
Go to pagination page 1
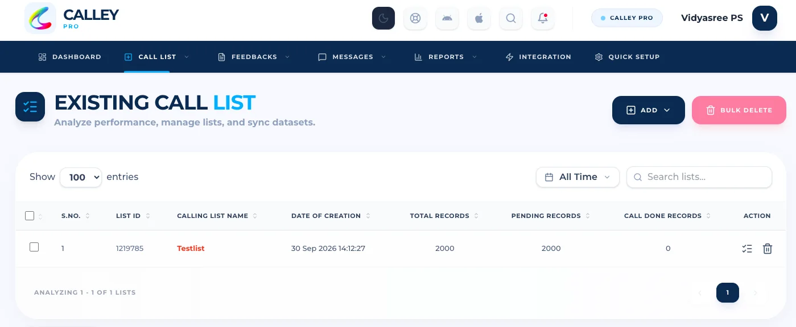pos(728,293)
